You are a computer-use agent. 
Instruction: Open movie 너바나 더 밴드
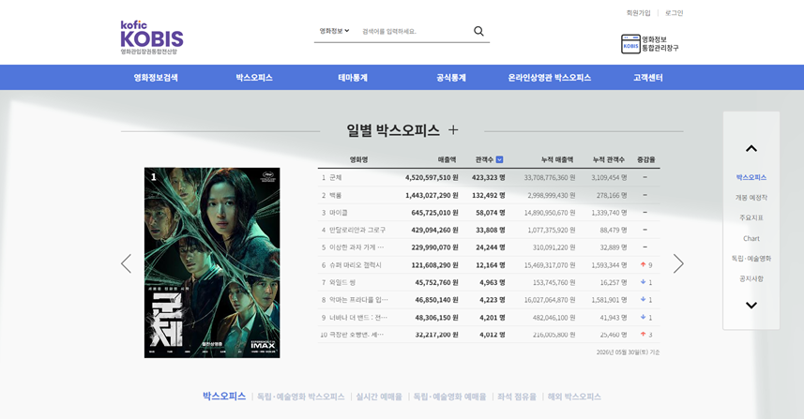click(x=358, y=317)
